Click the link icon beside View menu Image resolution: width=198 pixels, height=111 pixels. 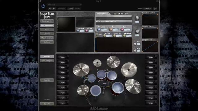click(155, 9)
